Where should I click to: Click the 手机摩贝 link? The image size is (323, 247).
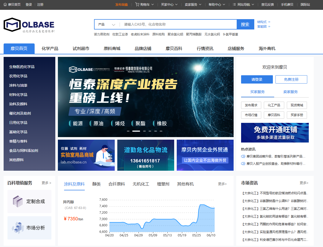point(287,4)
